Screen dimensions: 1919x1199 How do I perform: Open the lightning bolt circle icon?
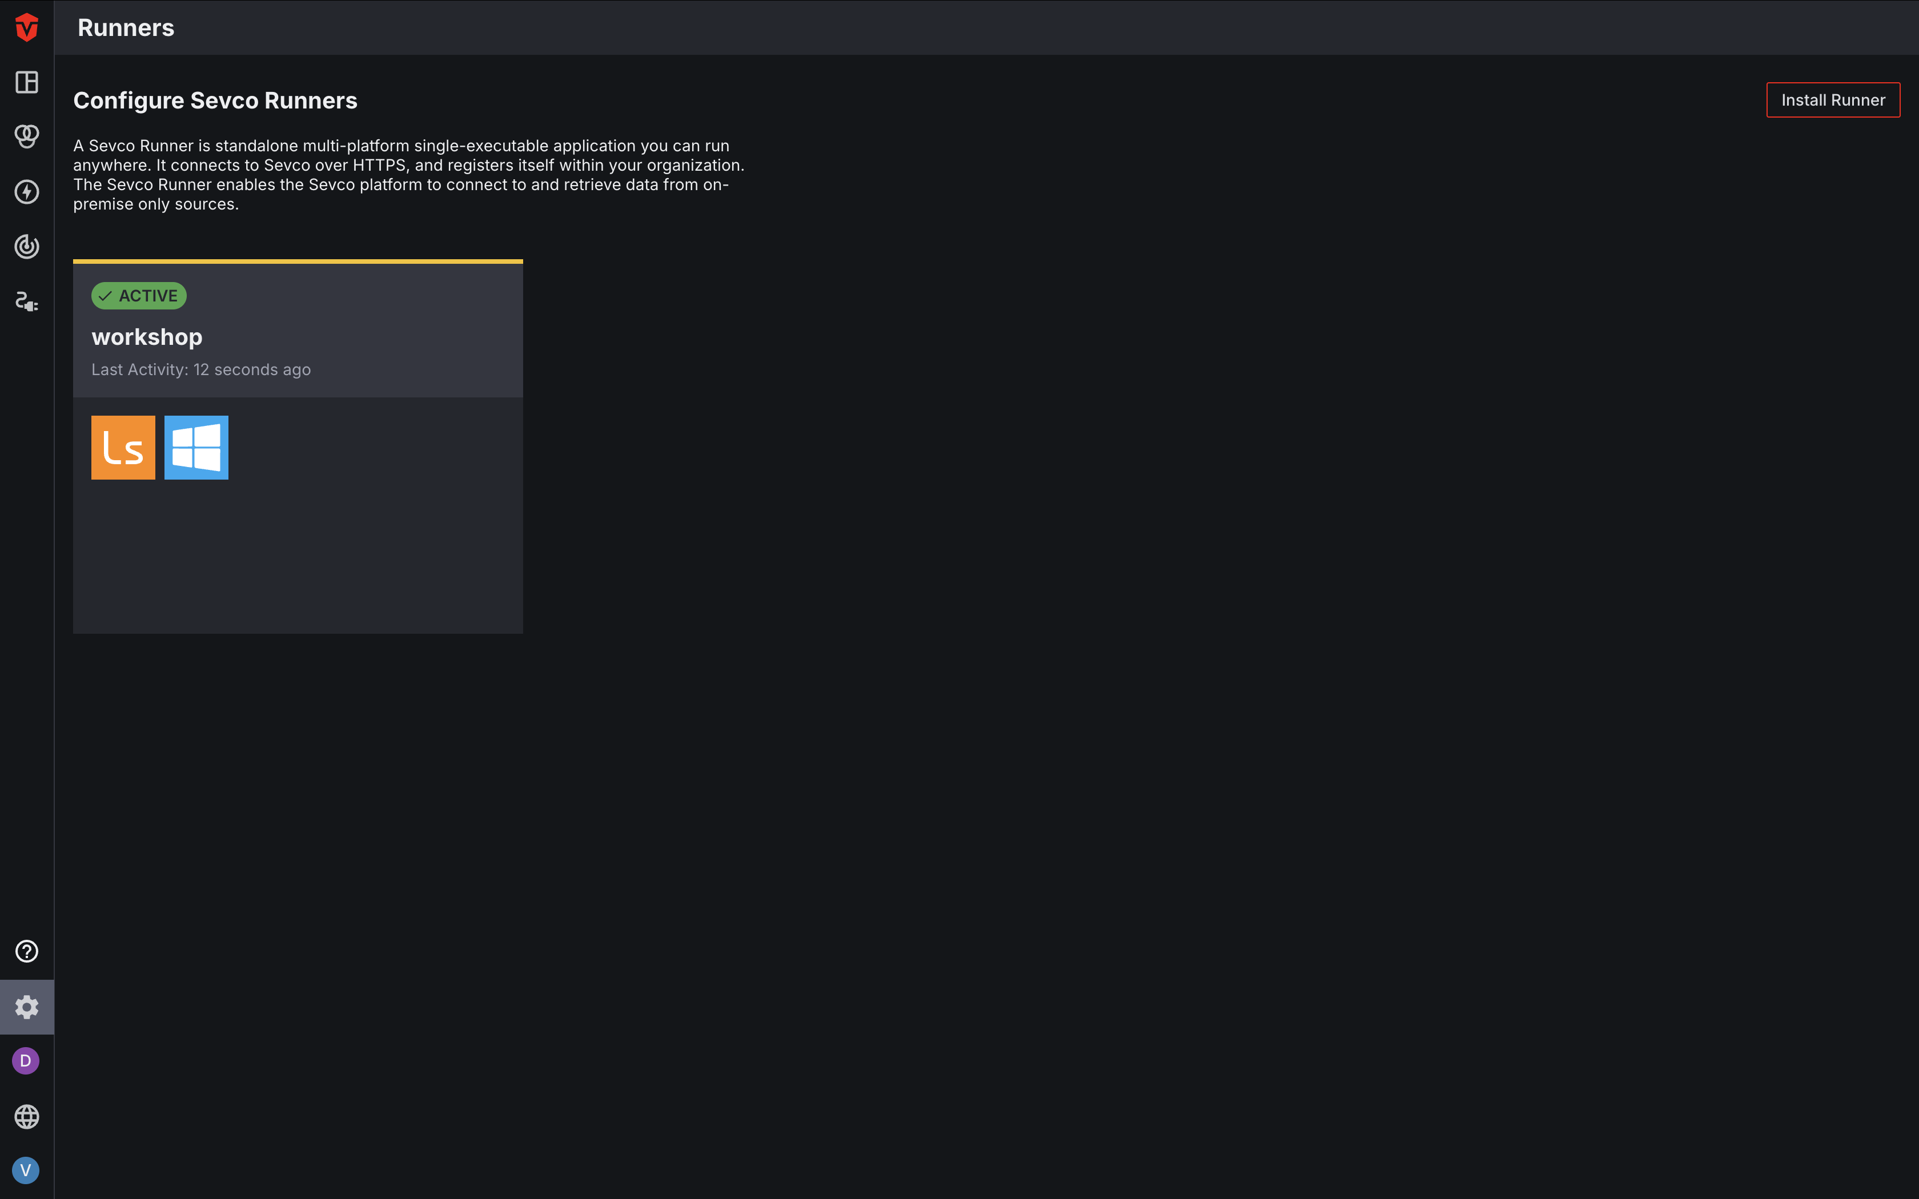(27, 192)
